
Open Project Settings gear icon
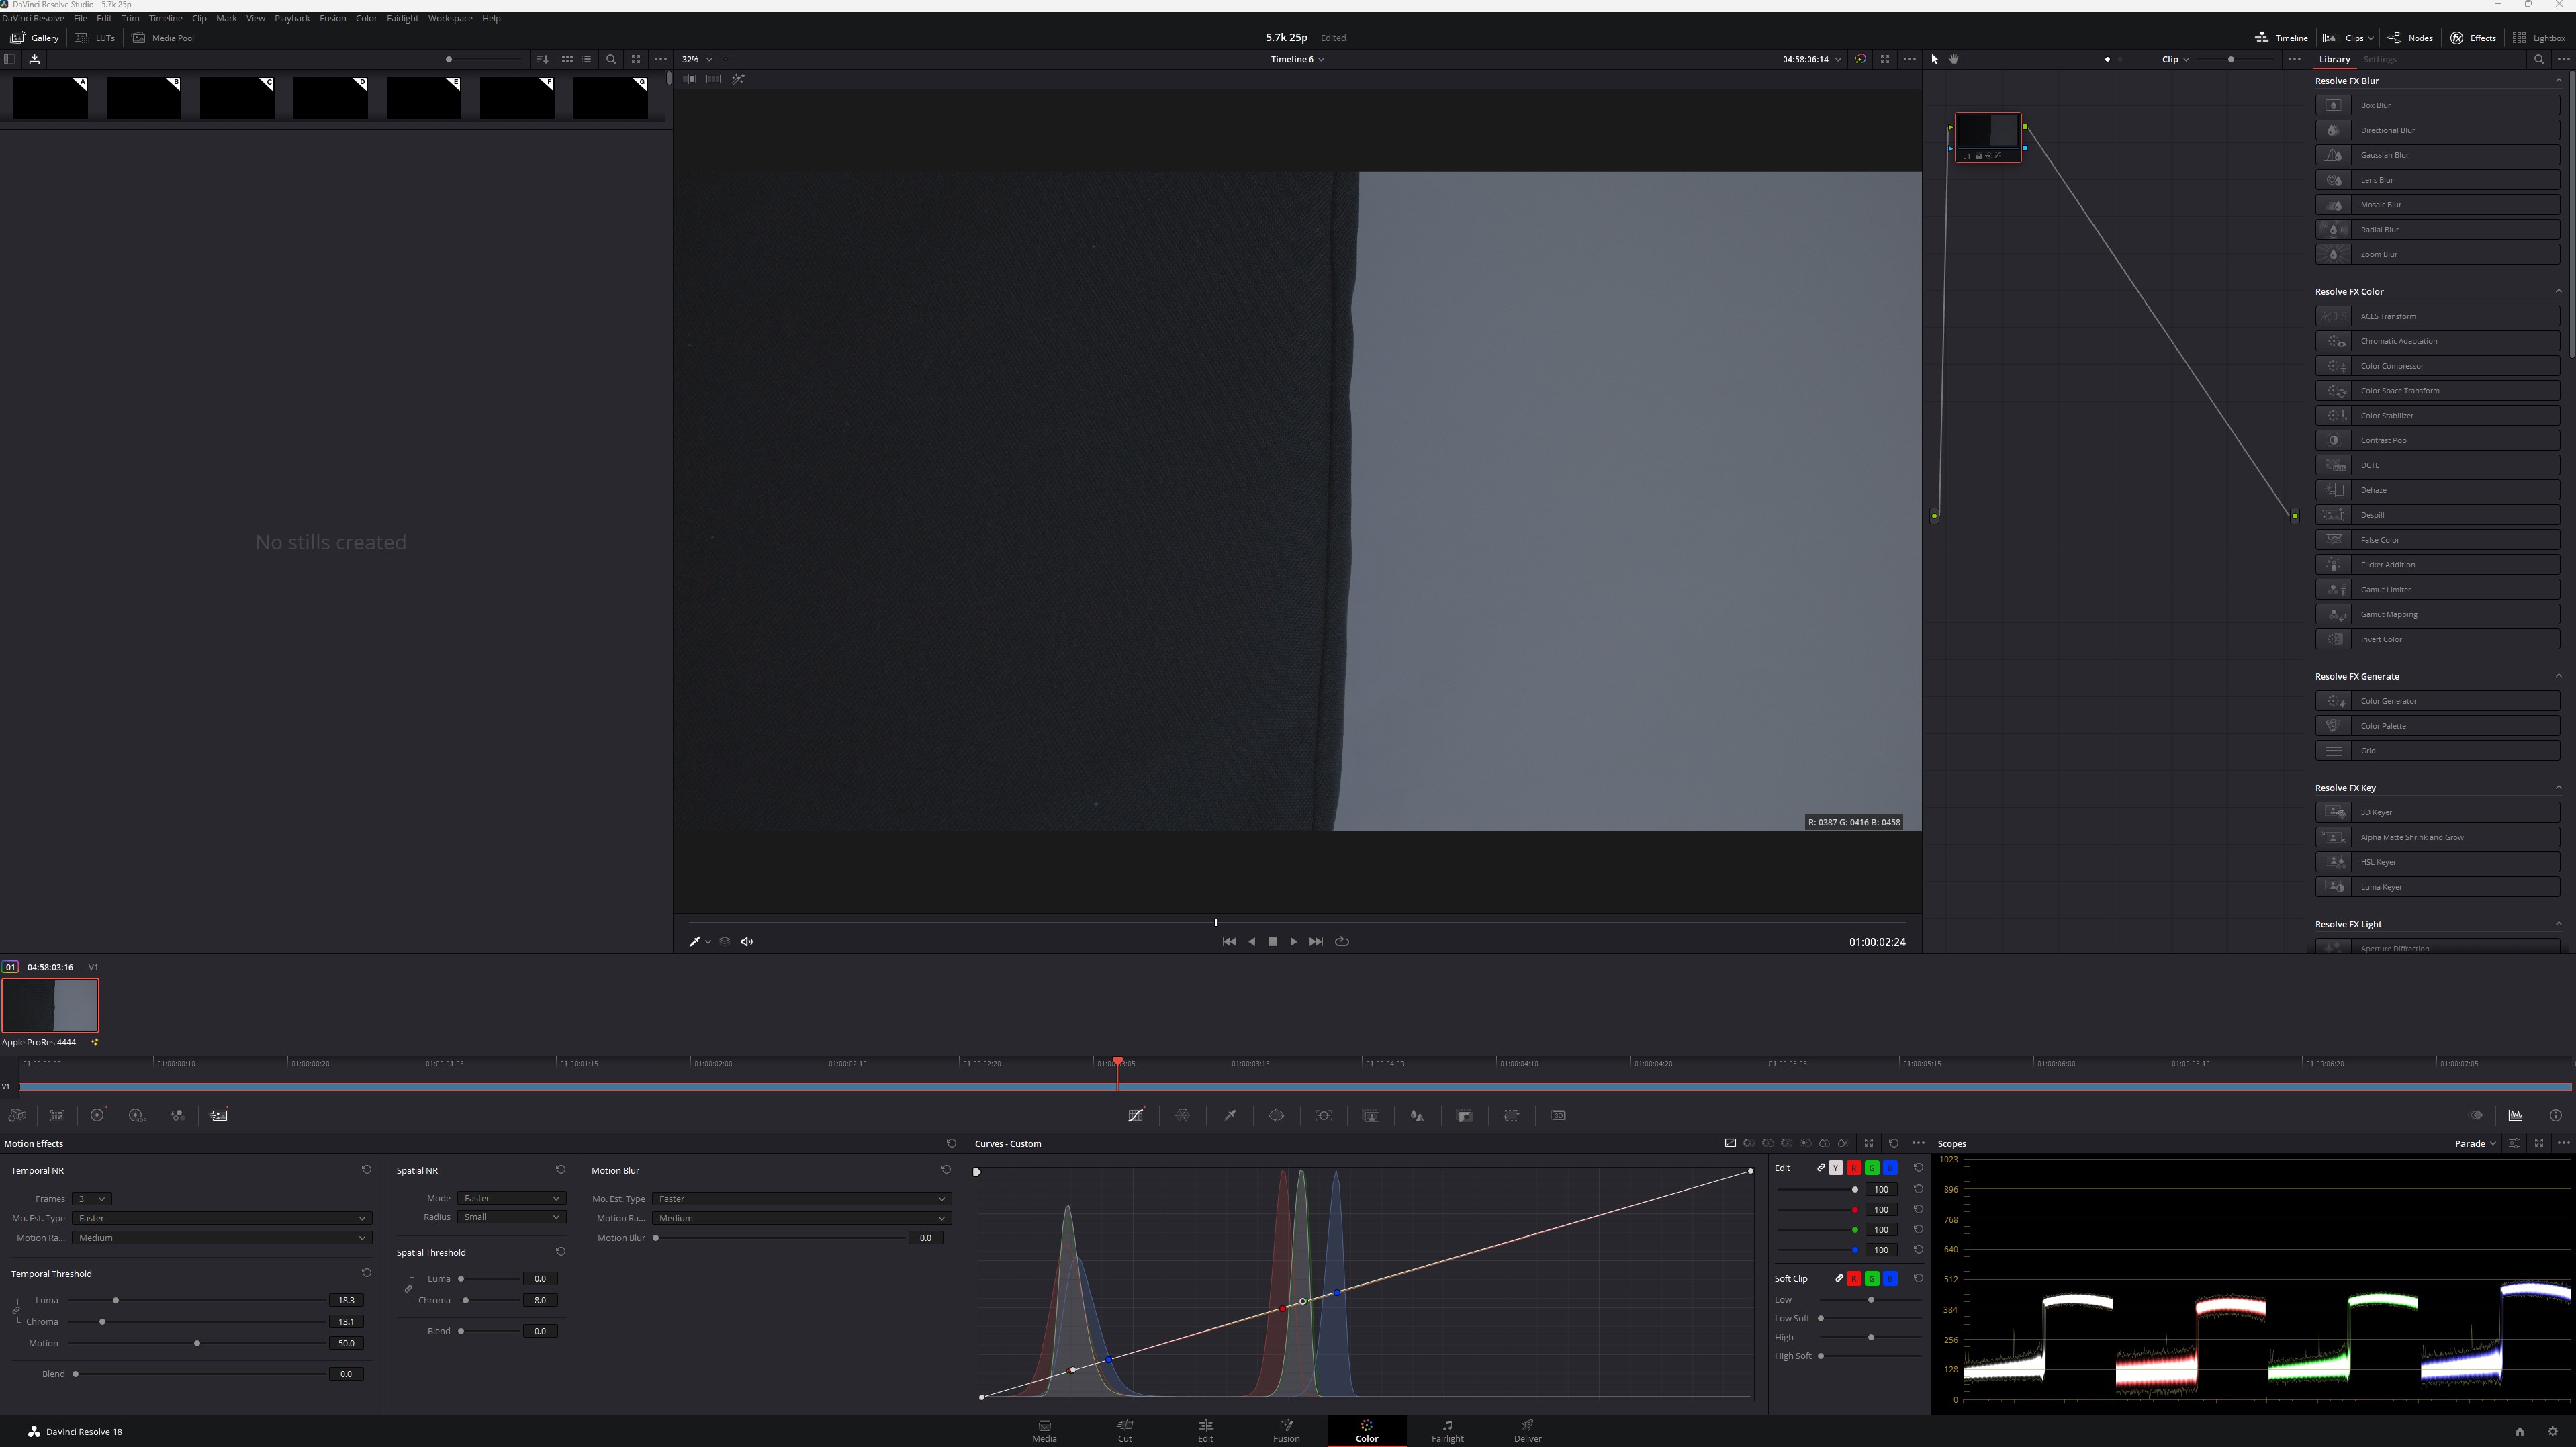click(x=2552, y=1431)
